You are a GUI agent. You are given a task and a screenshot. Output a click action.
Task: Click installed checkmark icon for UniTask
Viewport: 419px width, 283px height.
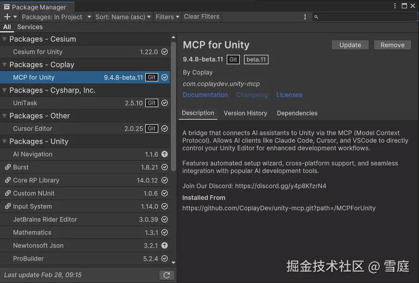[x=165, y=103]
